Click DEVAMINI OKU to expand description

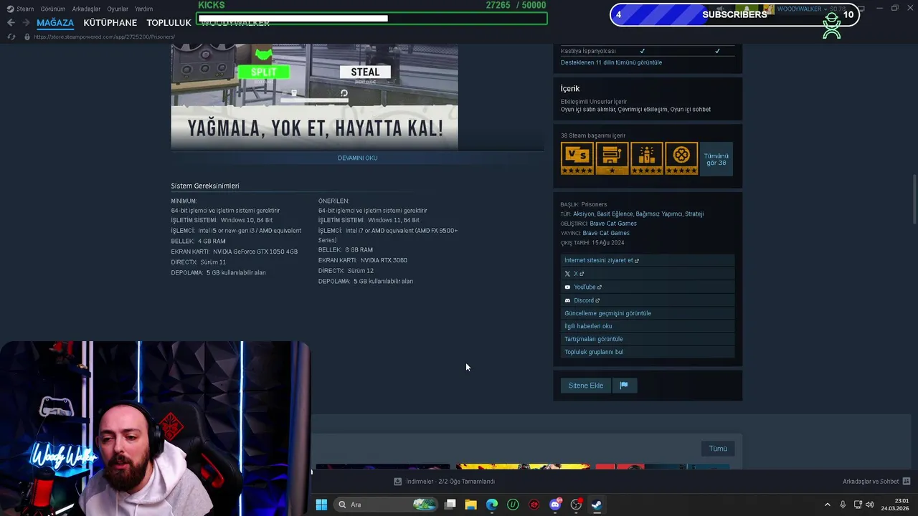(x=357, y=158)
